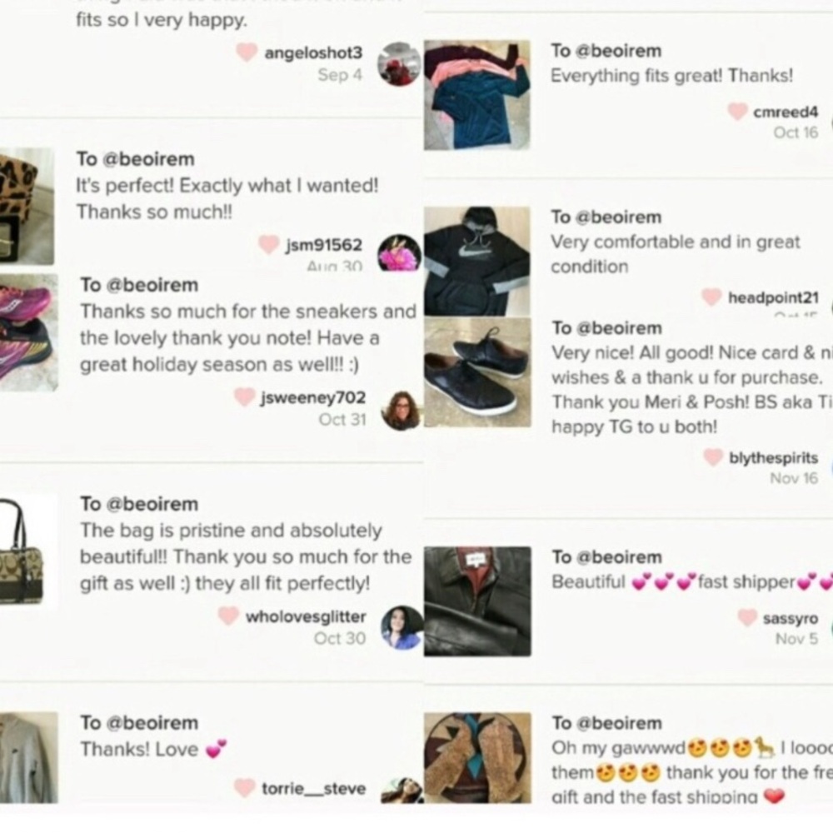Like the sassyro fast shipper comment

coord(747,618)
